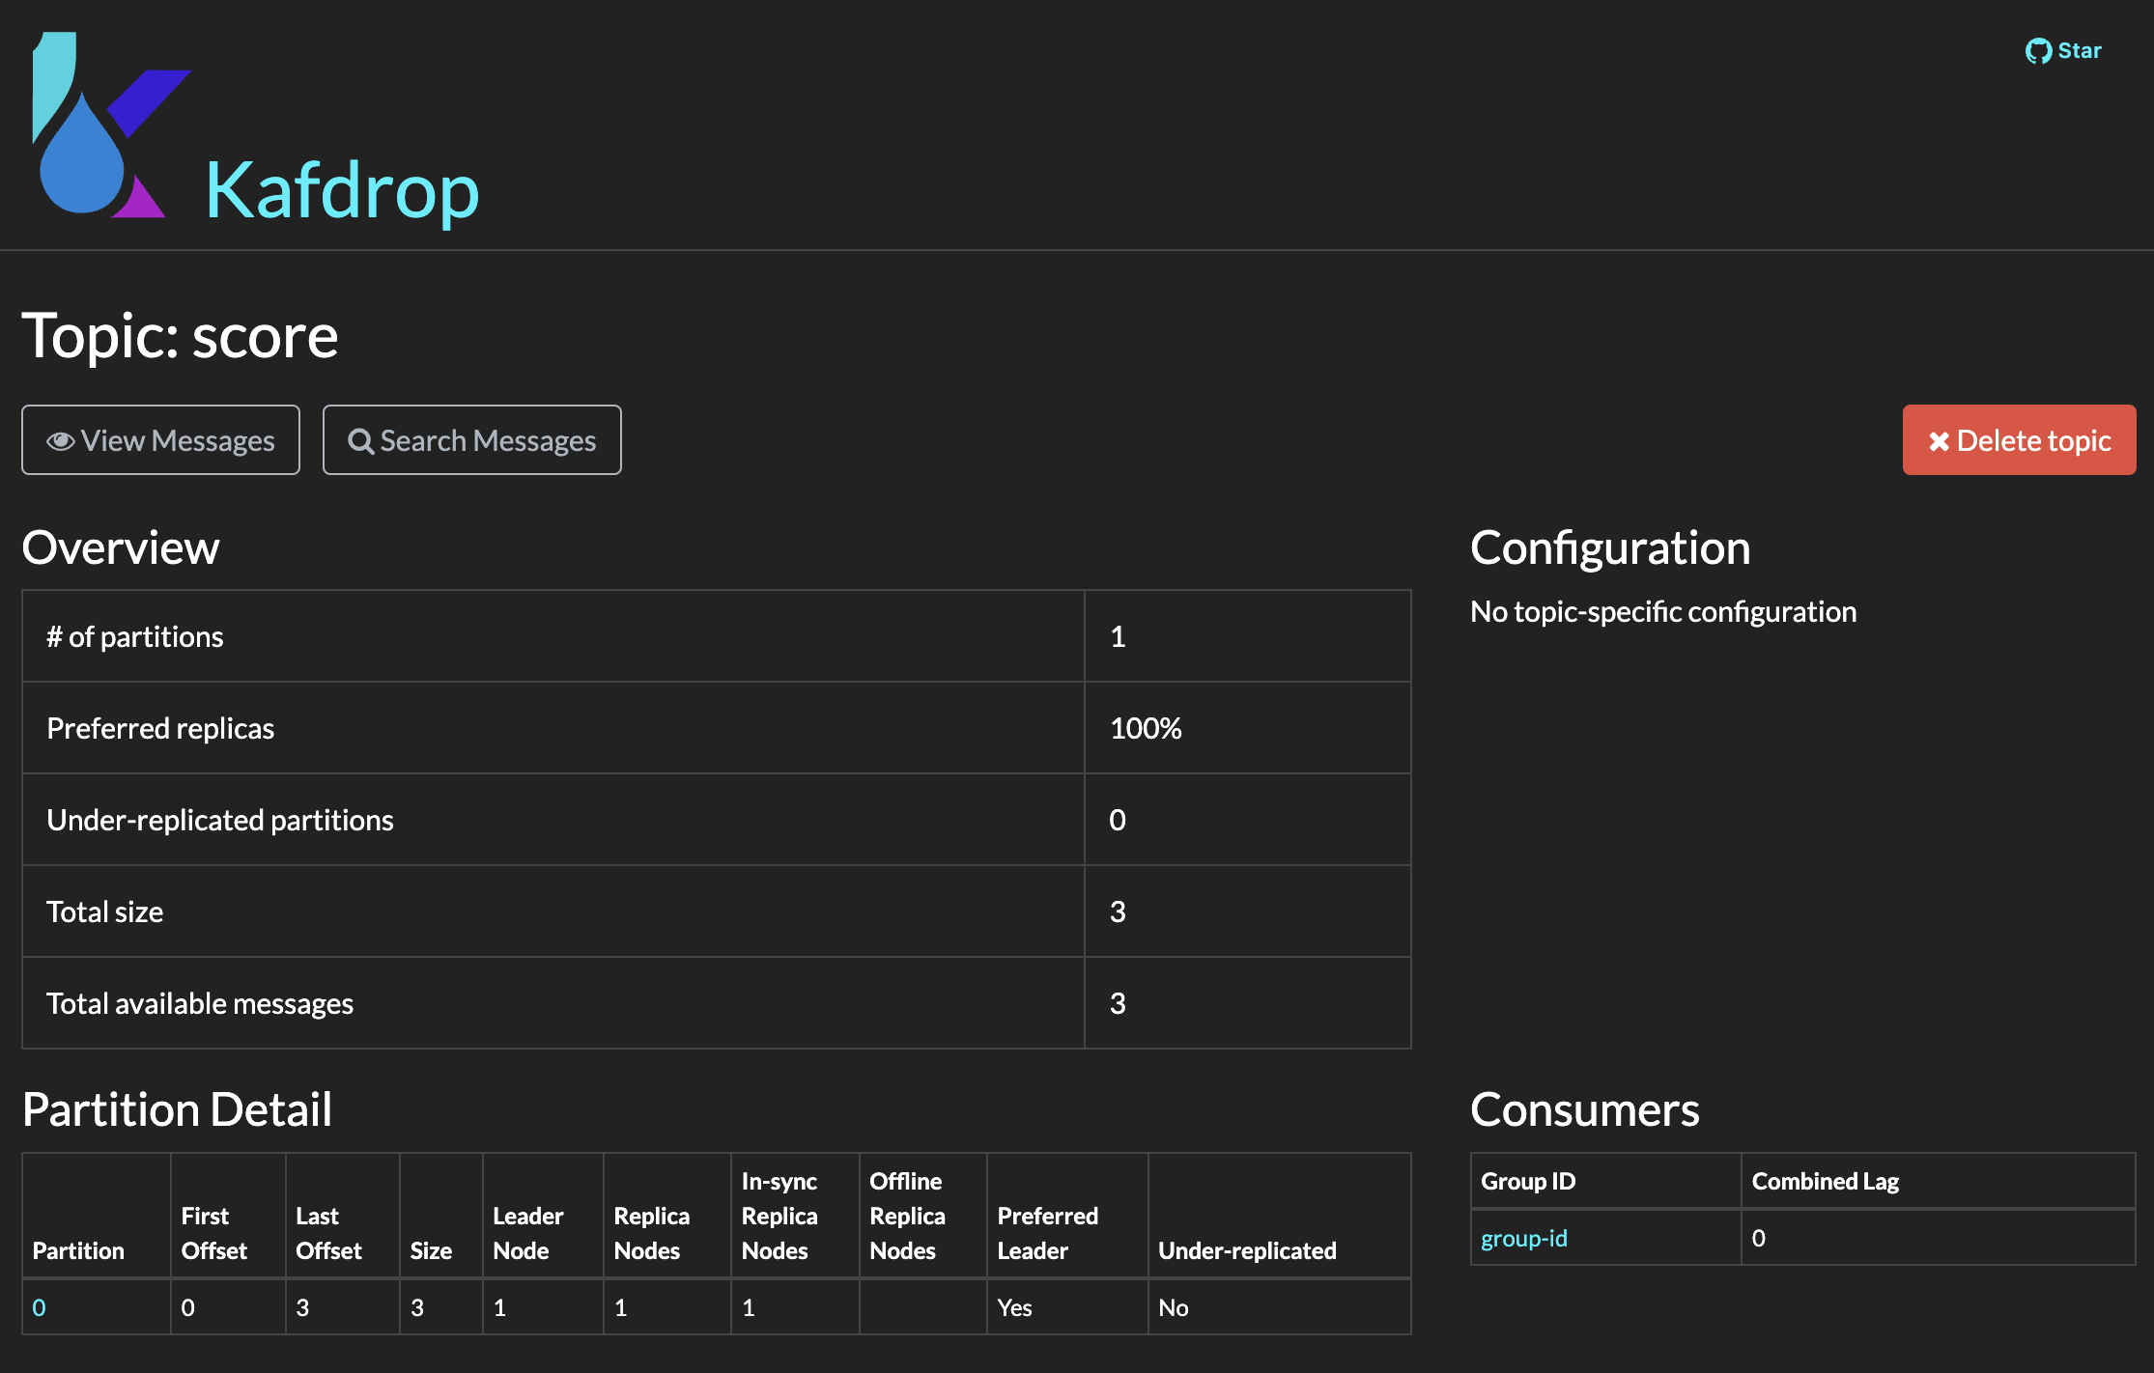Click the Preferred replicas 100% value

pos(1146,728)
